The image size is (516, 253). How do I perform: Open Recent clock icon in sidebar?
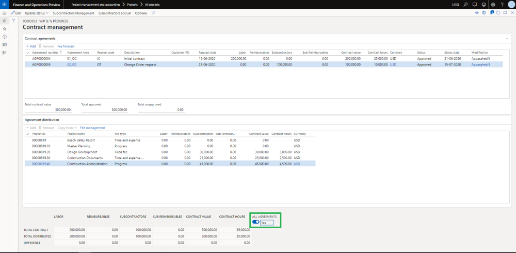[x=5, y=37]
